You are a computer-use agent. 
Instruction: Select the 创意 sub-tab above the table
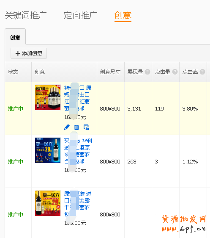coord(15,37)
